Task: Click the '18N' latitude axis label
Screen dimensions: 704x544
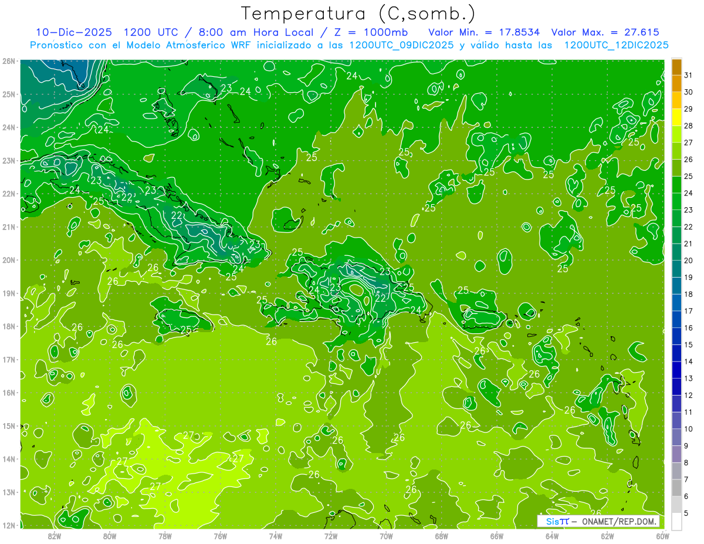Action: (x=9, y=326)
